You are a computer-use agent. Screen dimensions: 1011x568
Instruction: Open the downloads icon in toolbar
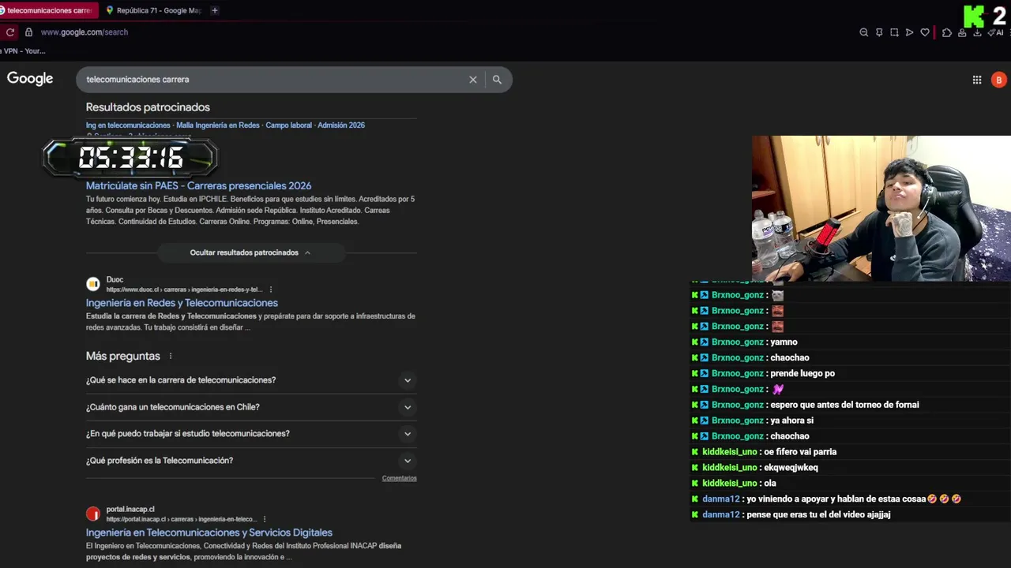point(977,32)
